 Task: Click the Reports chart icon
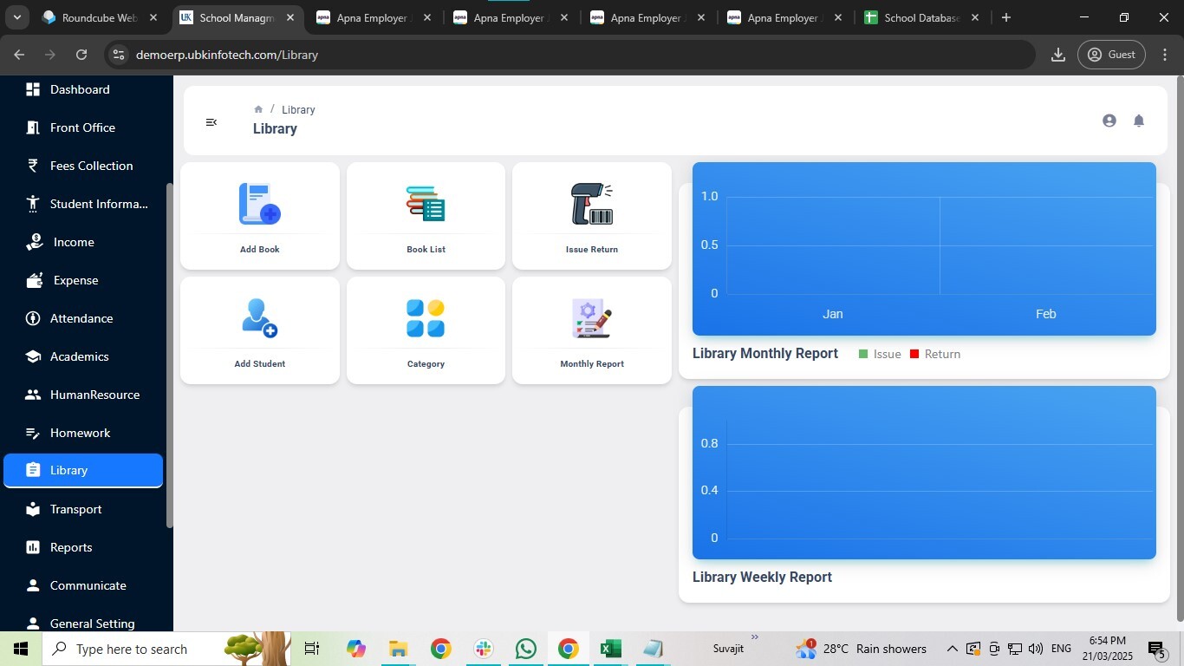click(33, 547)
